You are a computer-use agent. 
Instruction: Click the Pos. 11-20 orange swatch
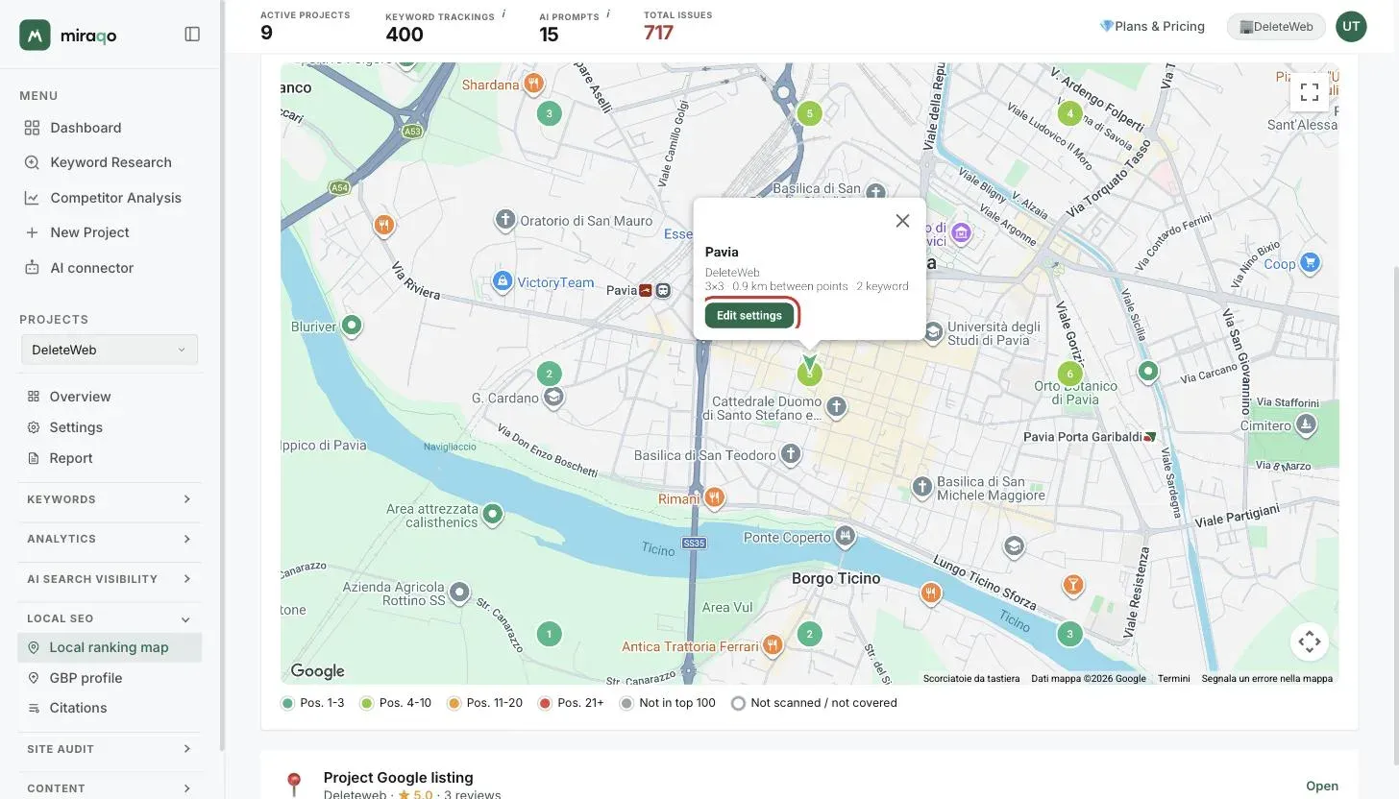coord(454,703)
